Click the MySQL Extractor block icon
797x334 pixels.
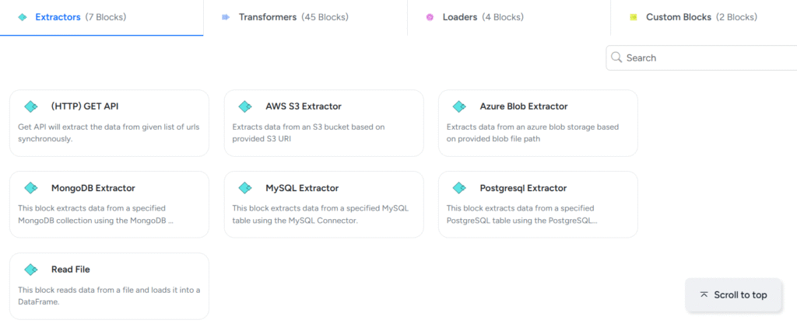pos(245,188)
